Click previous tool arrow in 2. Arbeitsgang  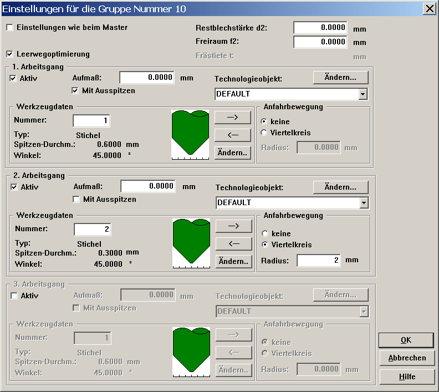(x=233, y=243)
